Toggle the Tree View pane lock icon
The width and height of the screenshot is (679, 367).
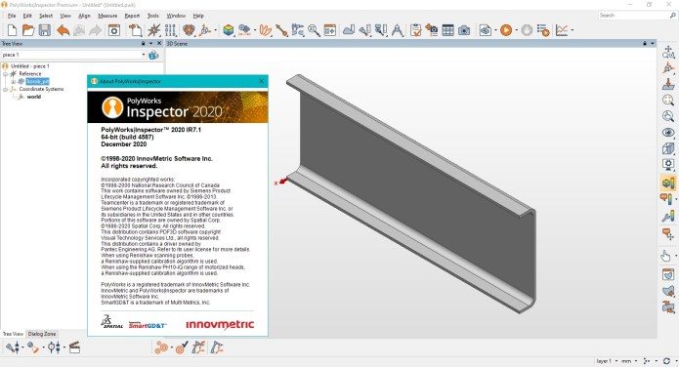pos(143,43)
